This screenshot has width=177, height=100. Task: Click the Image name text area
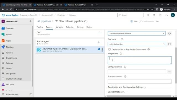[140, 60]
